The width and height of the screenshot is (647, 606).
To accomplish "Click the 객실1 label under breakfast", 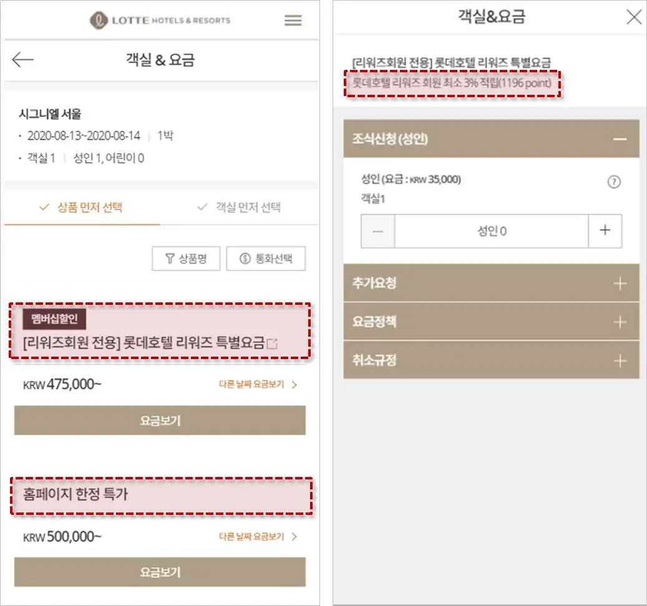I will pyautogui.click(x=373, y=199).
